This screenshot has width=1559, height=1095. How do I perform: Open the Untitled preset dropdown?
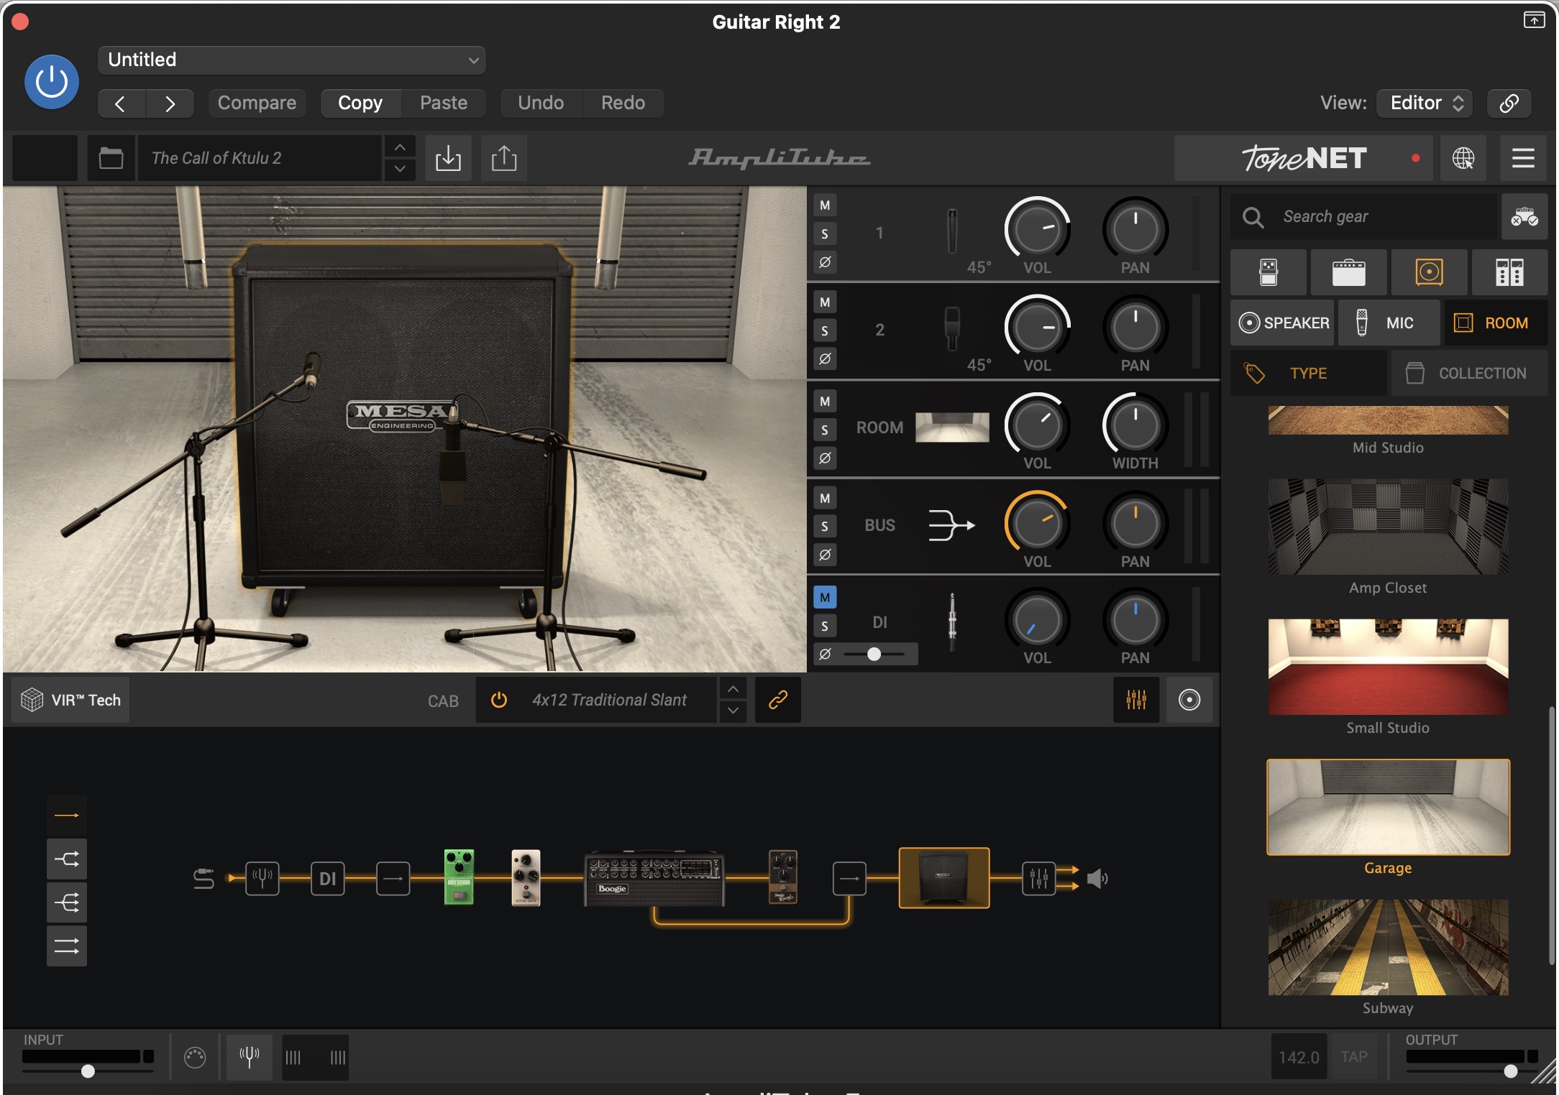pyautogui.click(x=292, y=60)
